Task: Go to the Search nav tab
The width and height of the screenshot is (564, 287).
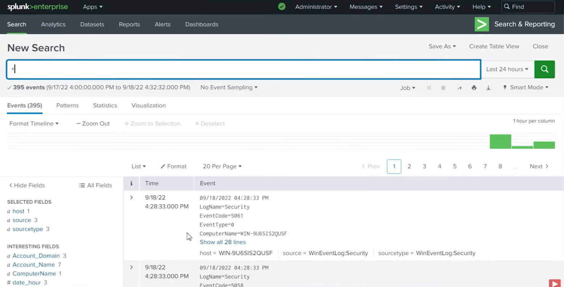Action: tap(17, 24)
